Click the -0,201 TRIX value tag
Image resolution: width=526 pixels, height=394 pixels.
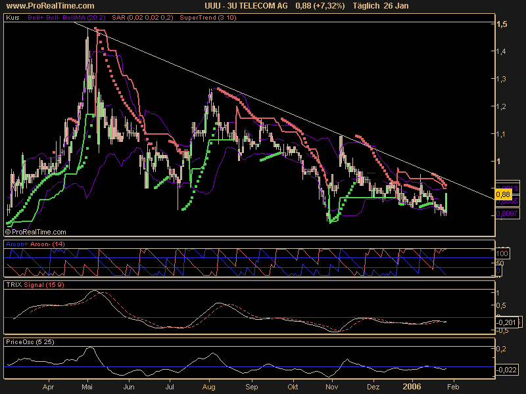[x=506, y=322]
